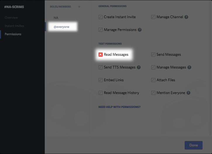Toggle Embed Links checkbox

pyautogui.click(x=101, y=80)
